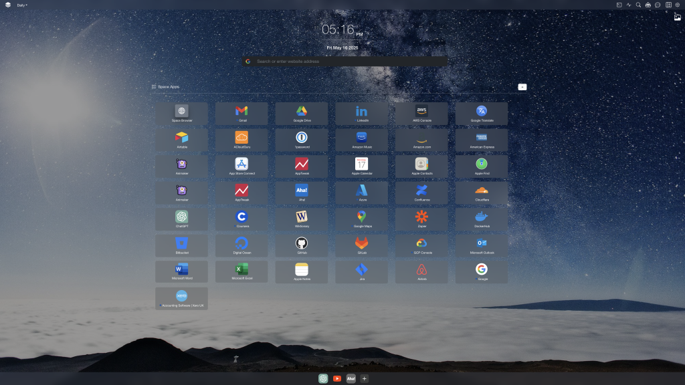Launch the Airbnb app tile

(421, 272)
